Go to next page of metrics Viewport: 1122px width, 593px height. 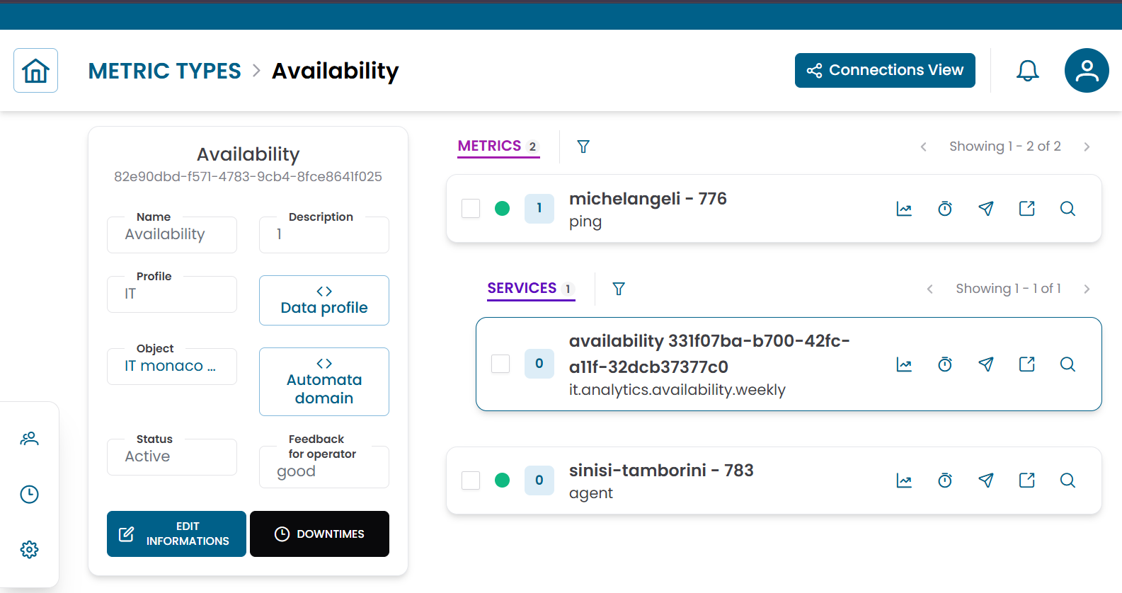coord(1087,146)
